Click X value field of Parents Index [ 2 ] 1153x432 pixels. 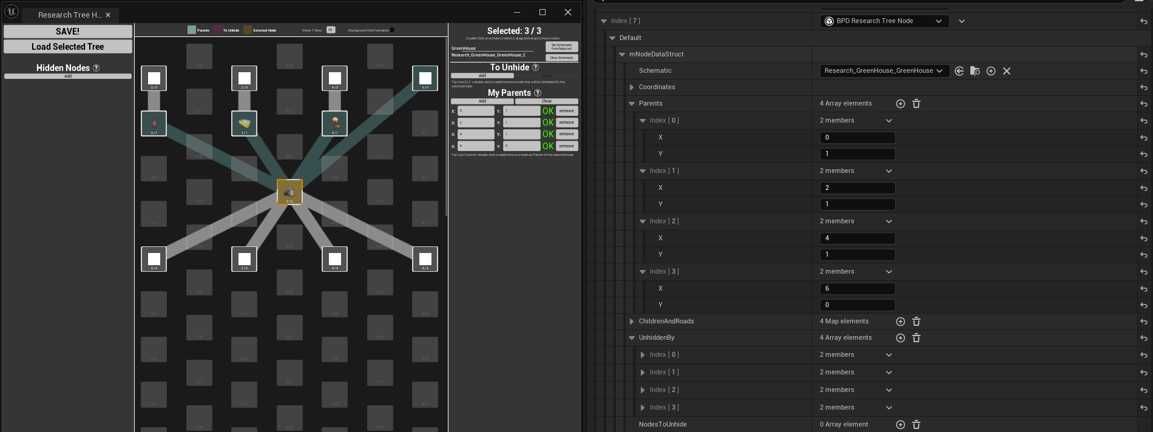857,238
